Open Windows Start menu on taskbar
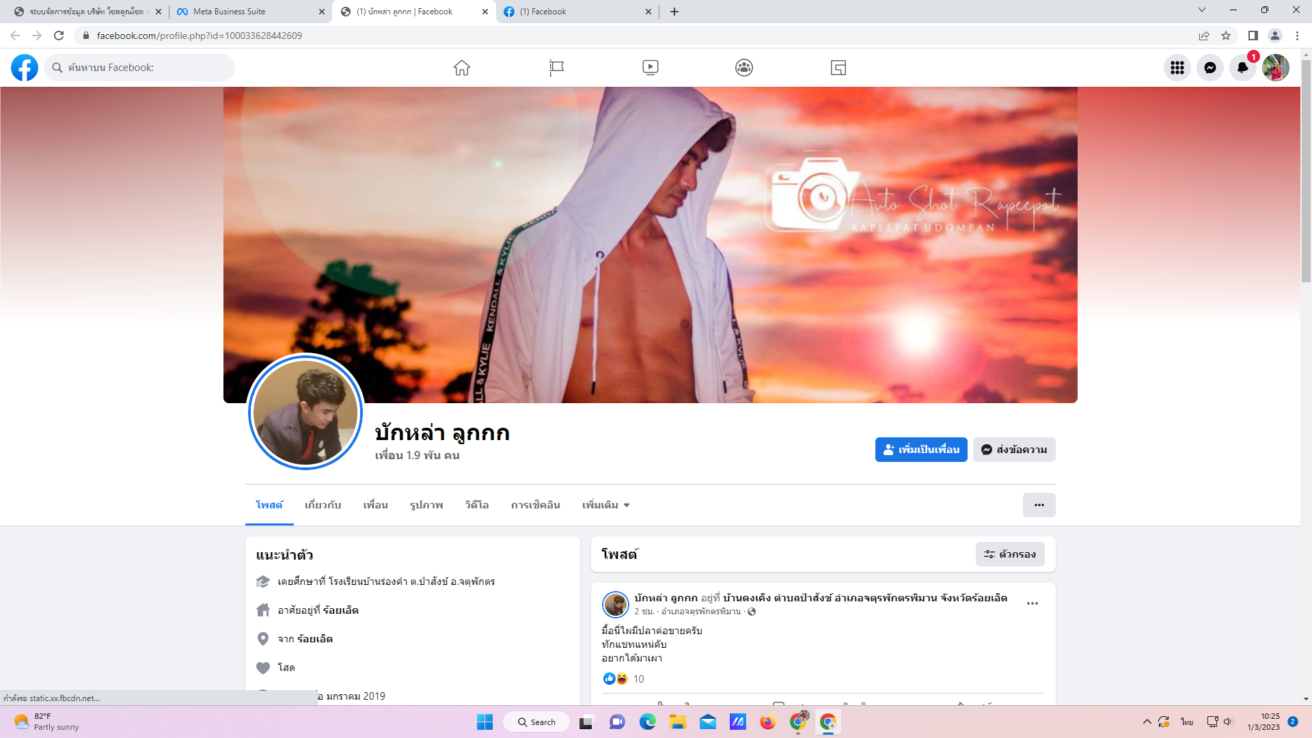 (x=484, y=722)
